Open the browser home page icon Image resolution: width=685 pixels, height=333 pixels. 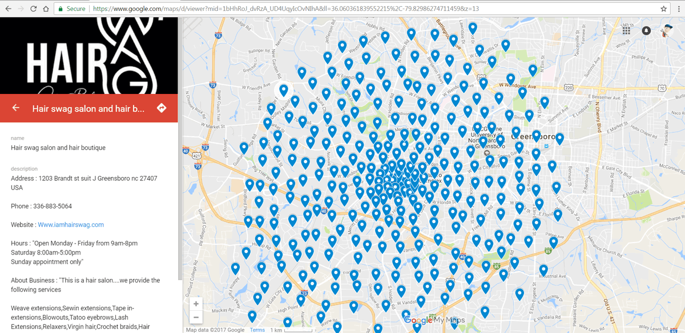tap(47, 9)
